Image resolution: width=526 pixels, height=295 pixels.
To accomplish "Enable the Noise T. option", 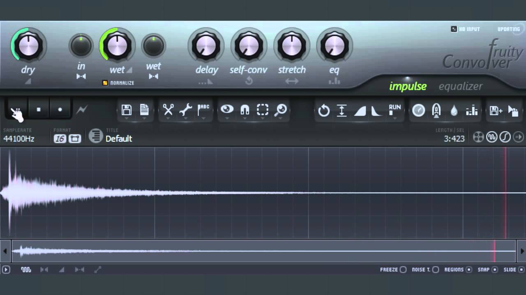I will click(x=436, y=270).
